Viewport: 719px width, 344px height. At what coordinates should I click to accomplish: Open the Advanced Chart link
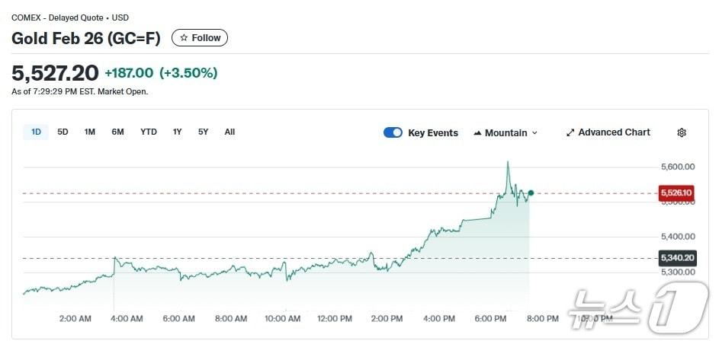(614, 132)
